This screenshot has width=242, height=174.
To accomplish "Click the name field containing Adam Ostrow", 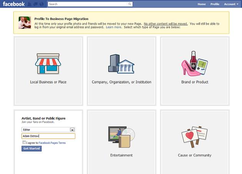I will [48, 136].
